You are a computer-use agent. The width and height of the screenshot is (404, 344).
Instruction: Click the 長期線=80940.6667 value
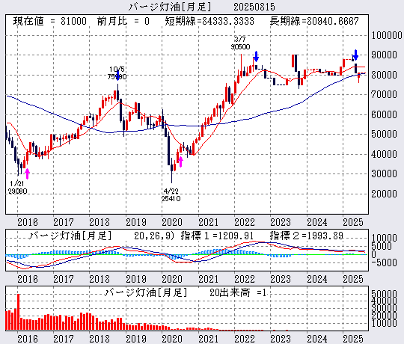click(314, 21)
